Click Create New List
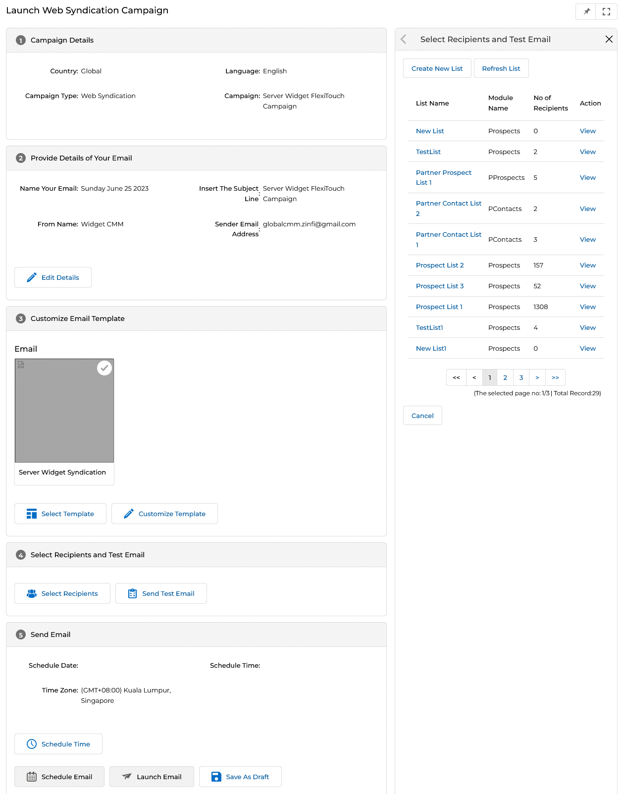Screen dimensions: 623x794 click(x=437, y=68)
